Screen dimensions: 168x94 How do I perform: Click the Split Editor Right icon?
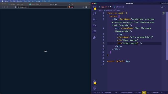[x=162, y=7]
